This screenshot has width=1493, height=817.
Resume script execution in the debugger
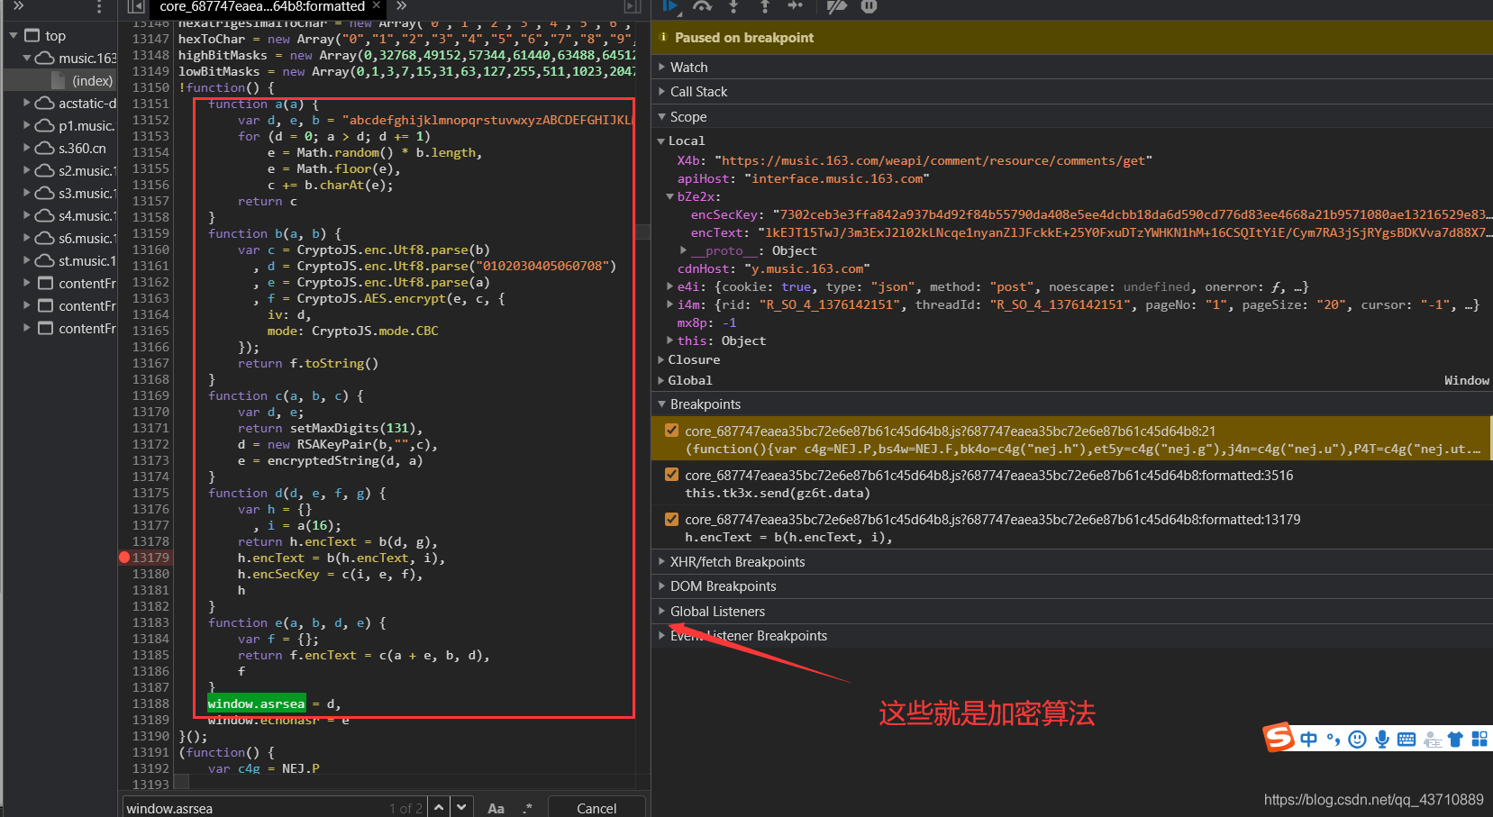click(x=670, y=6)
